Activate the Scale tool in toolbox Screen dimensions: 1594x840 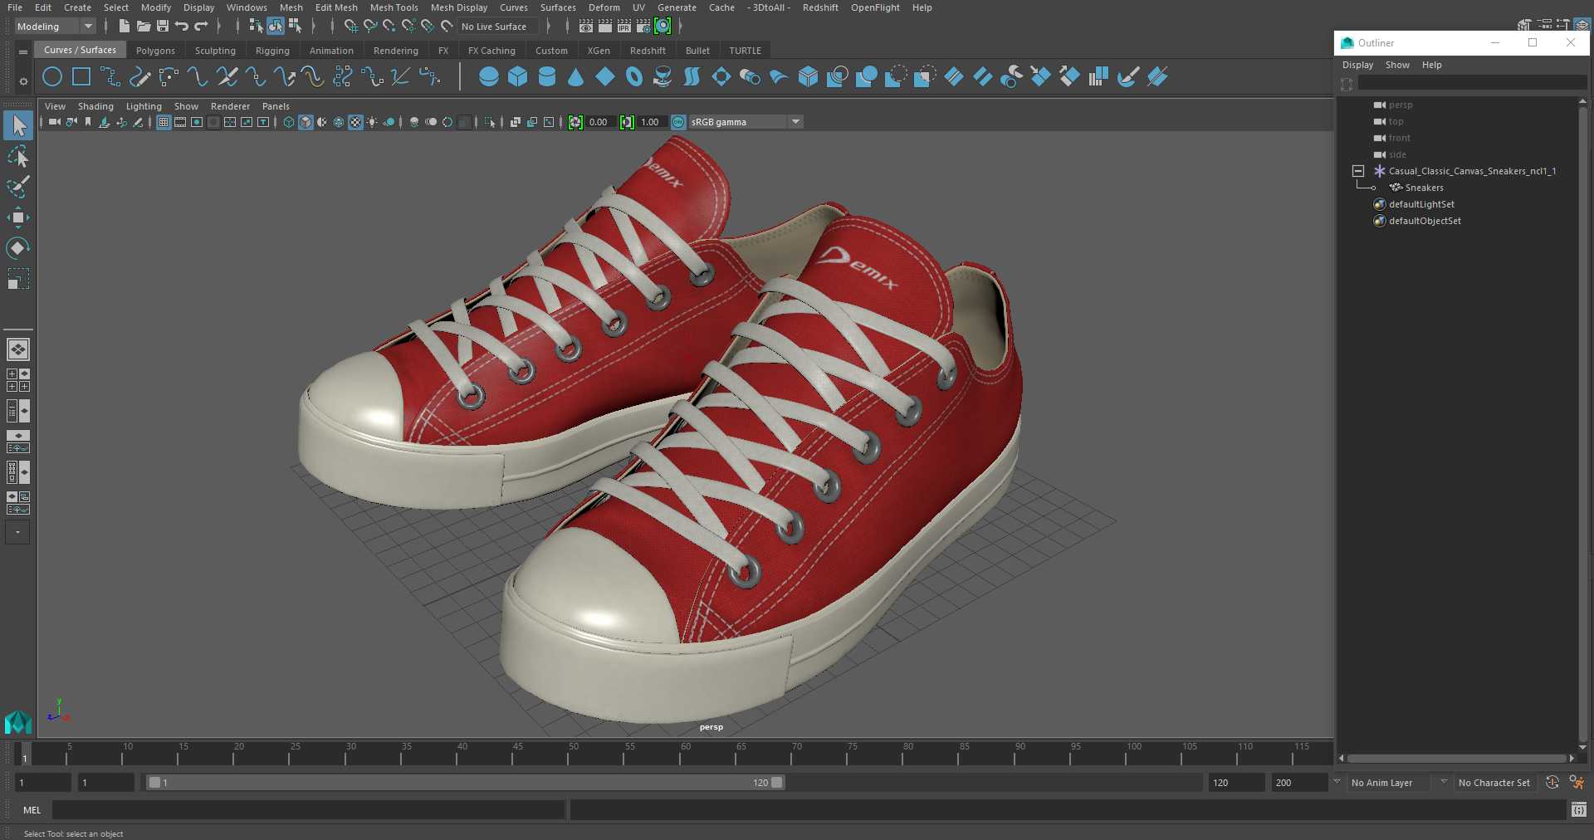(18, 279)
